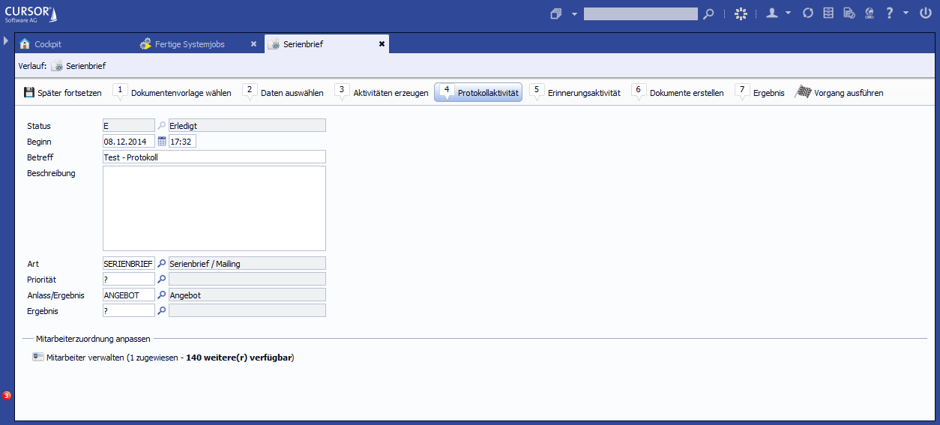Go to step 6 Dokumente erstellen
This screenshot has width=940, height=425.
click(x=678, y=93)
